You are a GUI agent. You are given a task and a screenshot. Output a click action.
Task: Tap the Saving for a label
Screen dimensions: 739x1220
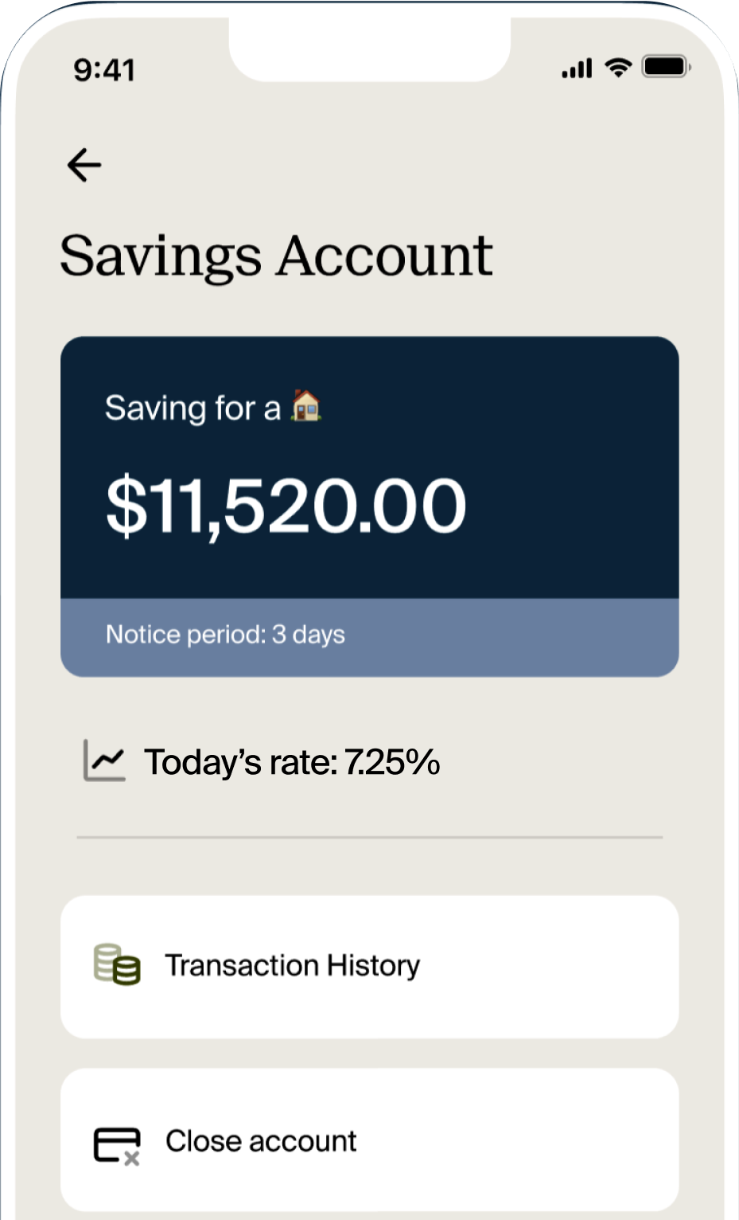coord(193,409)
